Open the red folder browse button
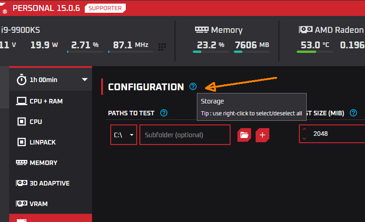Screen dimensions: 365x222 tap(244, 134)
